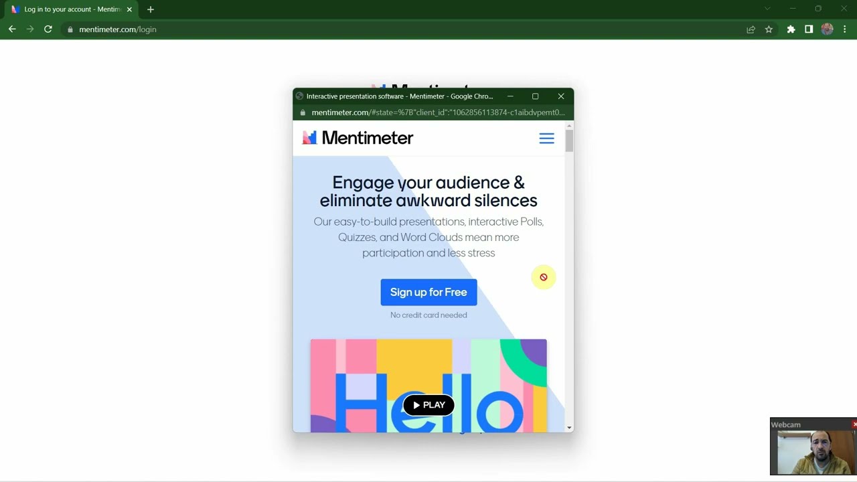Maximize the Mentimeter popup window
The height and width of the screenshot is (482, 857).
click(535, 96)
